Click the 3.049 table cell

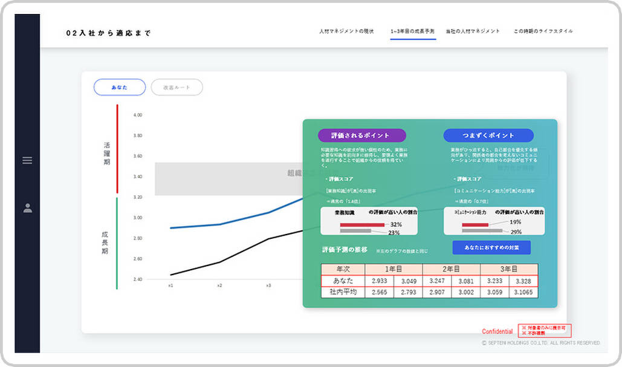[x=409, y=281]
